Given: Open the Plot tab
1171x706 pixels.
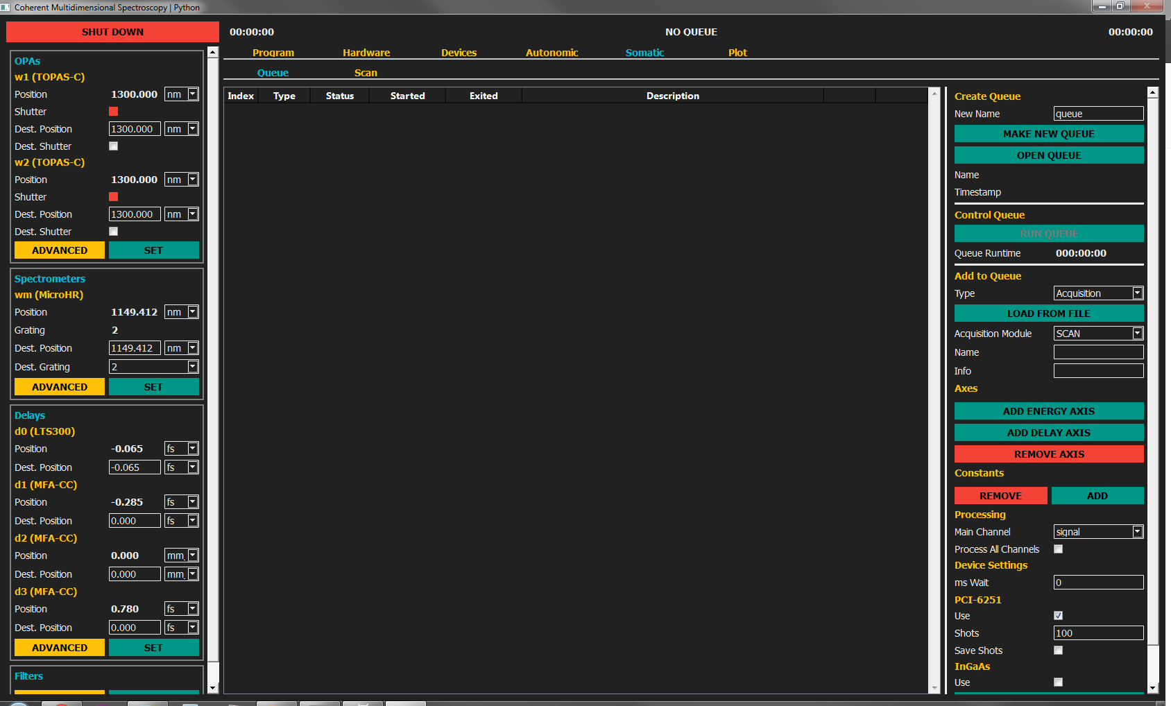Looking at the screenshot, I should click(737, 53).
